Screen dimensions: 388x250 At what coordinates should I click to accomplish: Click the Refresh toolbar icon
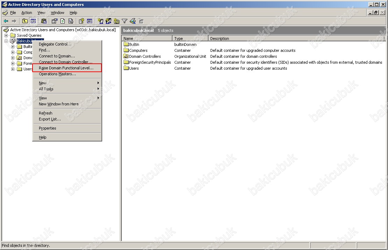(x=63, y=21)
